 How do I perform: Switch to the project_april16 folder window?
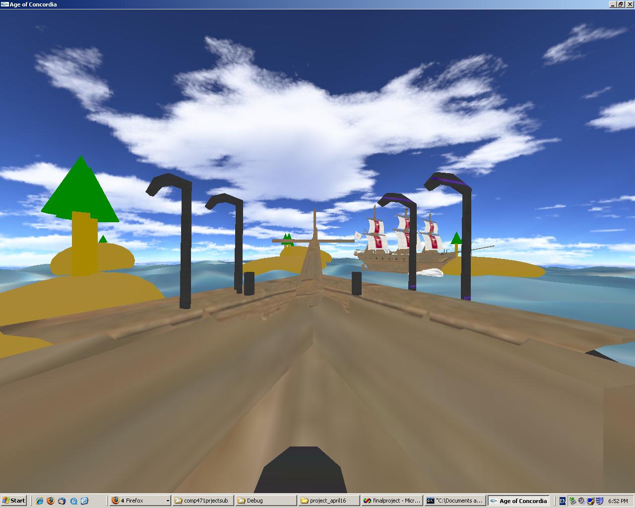328,501
